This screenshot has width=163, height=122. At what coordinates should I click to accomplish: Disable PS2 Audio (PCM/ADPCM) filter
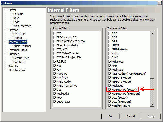[110, 74]
